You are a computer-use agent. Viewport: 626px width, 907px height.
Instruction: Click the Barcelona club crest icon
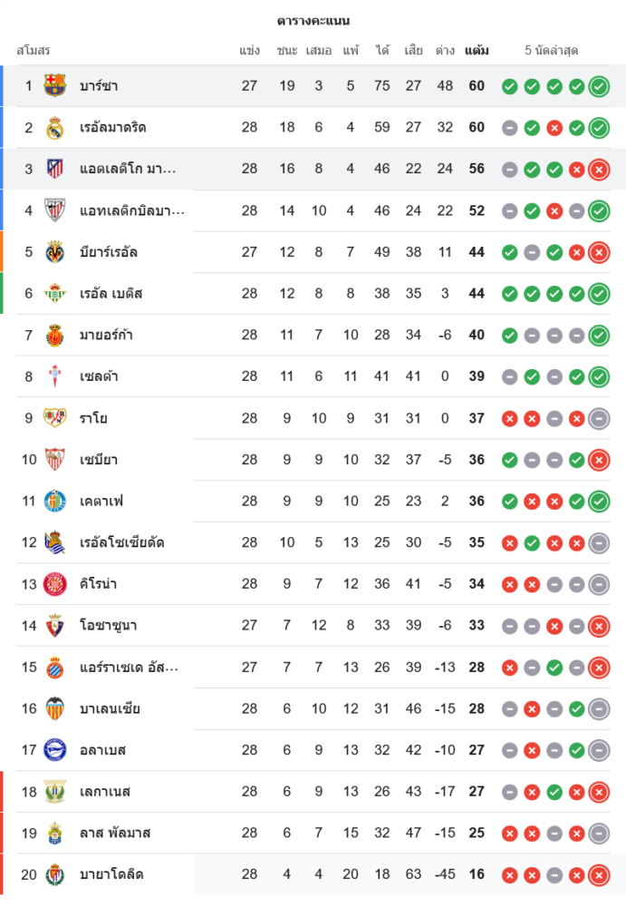[x=55, y=86]
